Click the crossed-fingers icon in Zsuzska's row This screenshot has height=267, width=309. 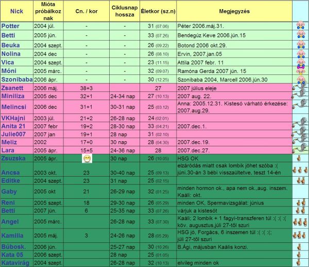[300, 159]
